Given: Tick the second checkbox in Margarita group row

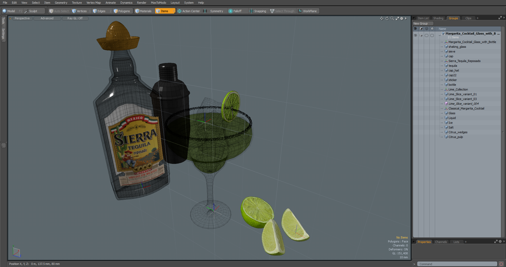Looking at the screenshot, I should (x=432, y=35).
